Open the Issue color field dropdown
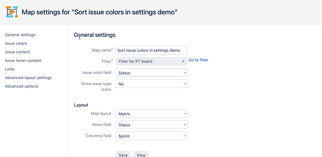Viewport: 322px width, 157px height. pos(151,73)
